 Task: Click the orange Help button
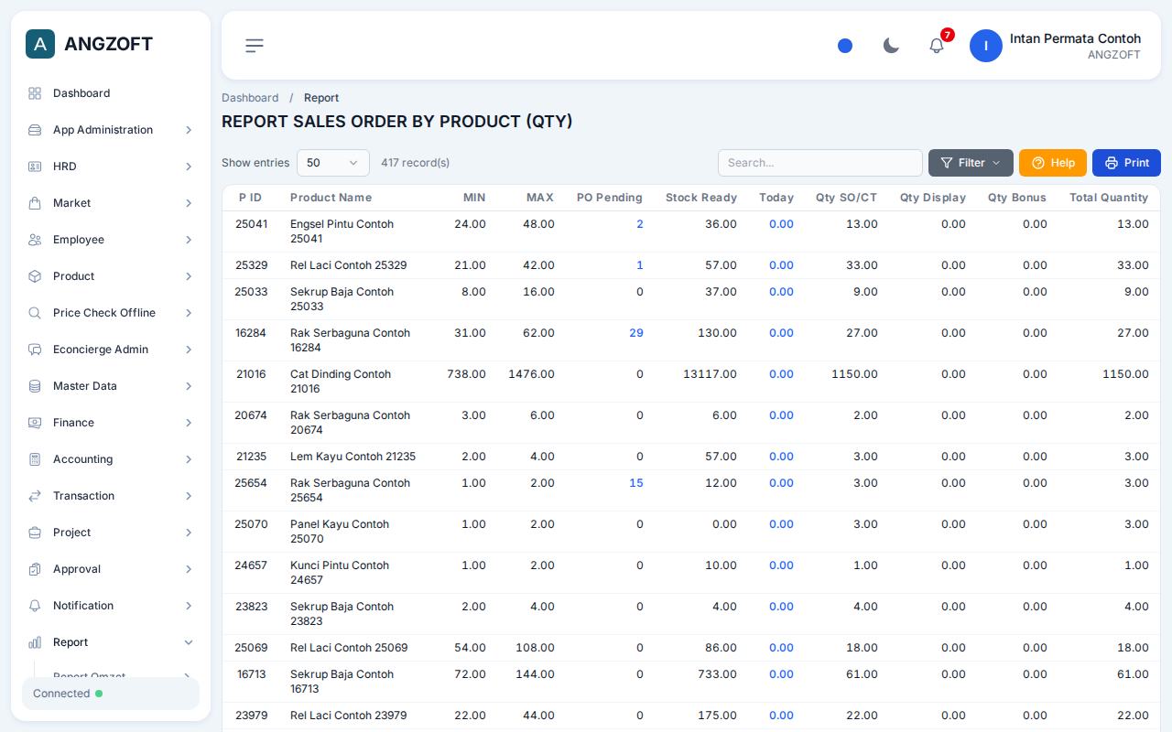[1053, 163]
